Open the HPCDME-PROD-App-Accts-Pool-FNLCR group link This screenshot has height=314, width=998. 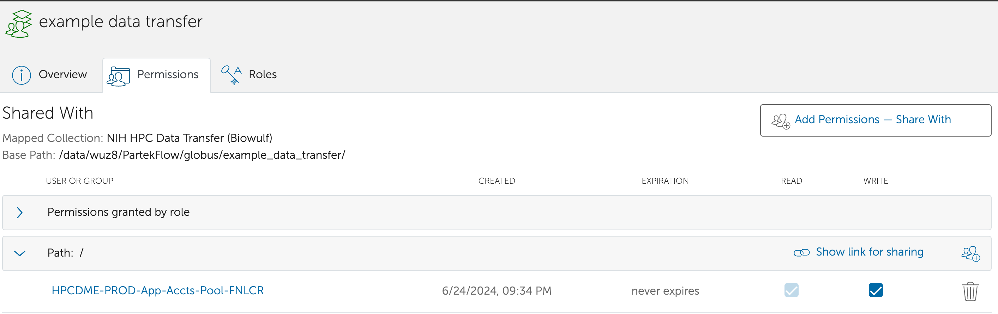coord(157,290)
